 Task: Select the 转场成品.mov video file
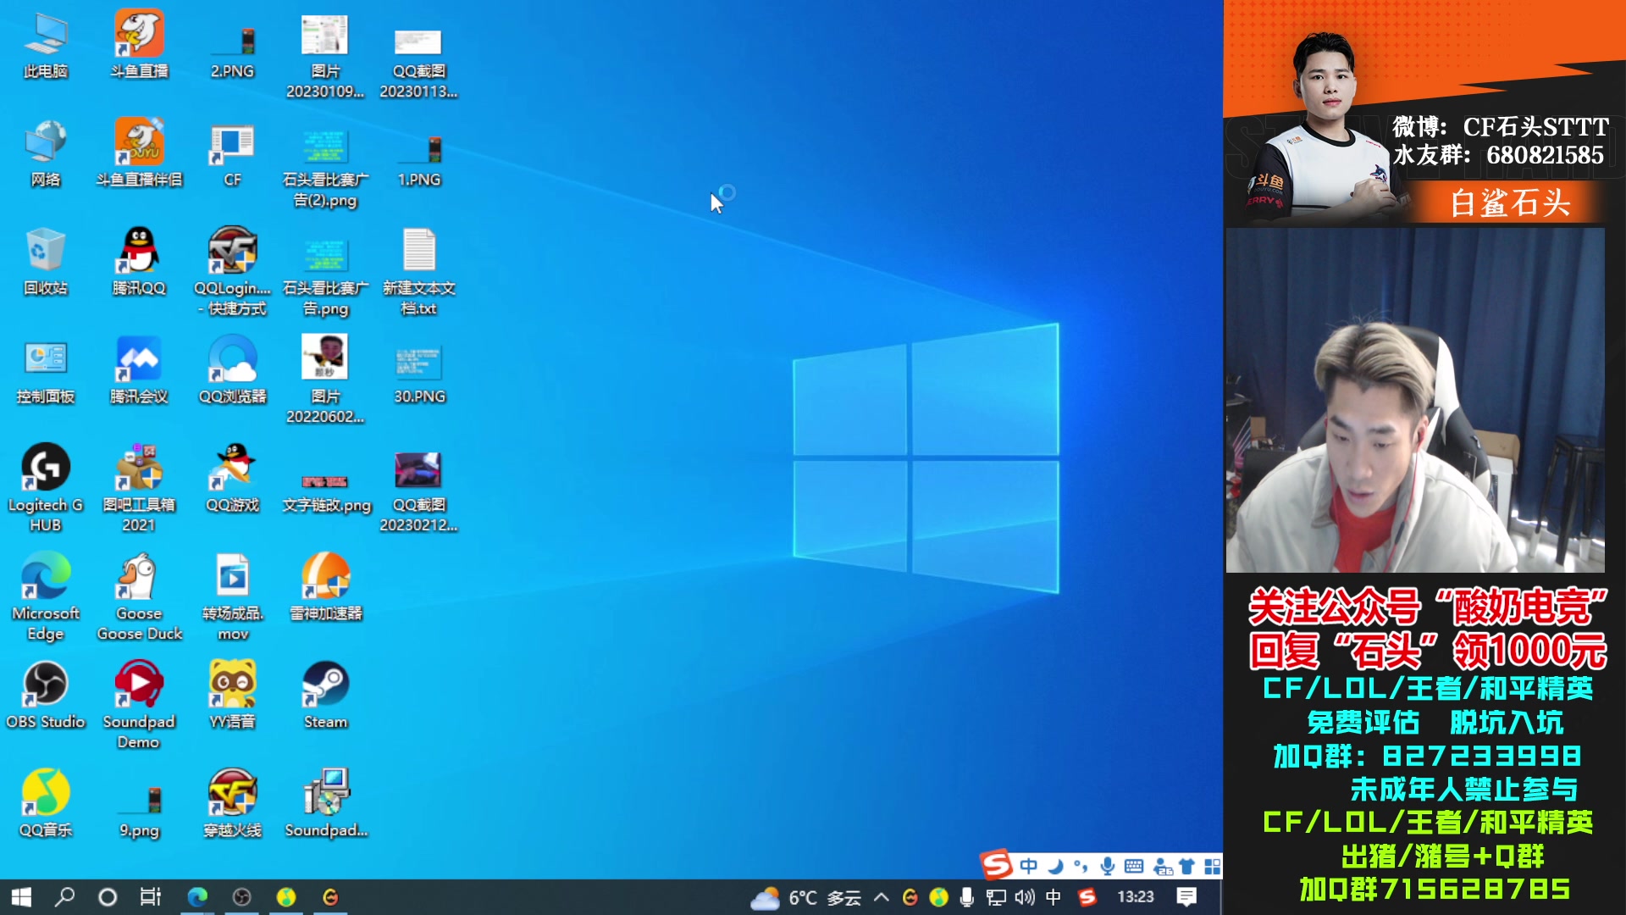[x=232, y=597]
